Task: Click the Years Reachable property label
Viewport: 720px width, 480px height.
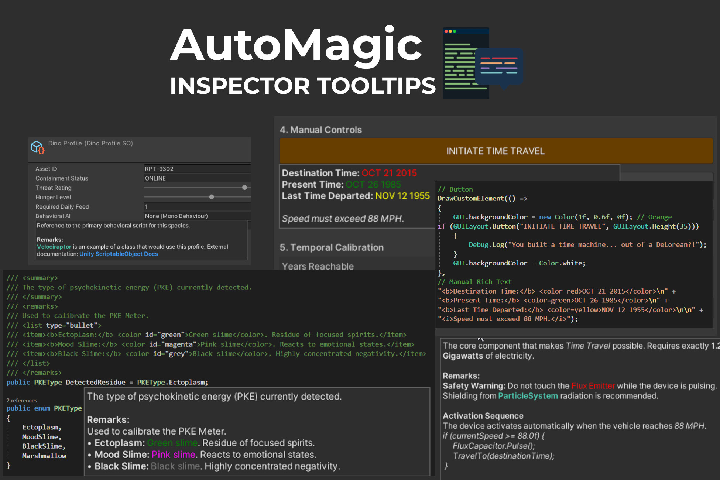Action: pyautogui.click(x=318, y=266)
